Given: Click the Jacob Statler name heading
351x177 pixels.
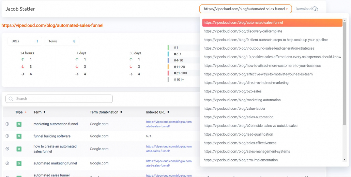Looking at the screenshot, I should [x=20, y=9].
